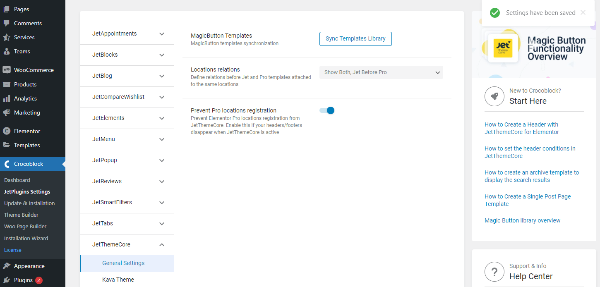
Task: Click the rocket Start Here icon
Action: (494, 97)
